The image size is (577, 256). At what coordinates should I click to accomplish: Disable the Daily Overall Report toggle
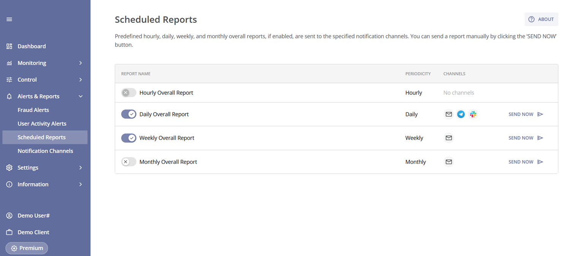point(128,114)
